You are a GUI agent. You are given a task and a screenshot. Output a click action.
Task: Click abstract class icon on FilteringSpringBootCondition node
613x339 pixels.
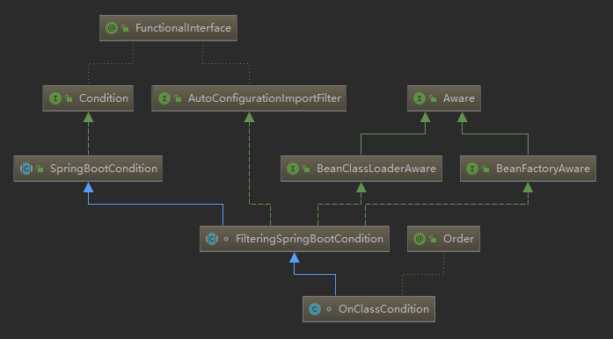click(x=212, y=239)
